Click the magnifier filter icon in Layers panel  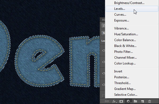point(103,26)
